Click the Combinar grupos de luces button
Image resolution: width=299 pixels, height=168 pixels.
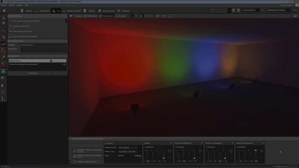point(87,162)
